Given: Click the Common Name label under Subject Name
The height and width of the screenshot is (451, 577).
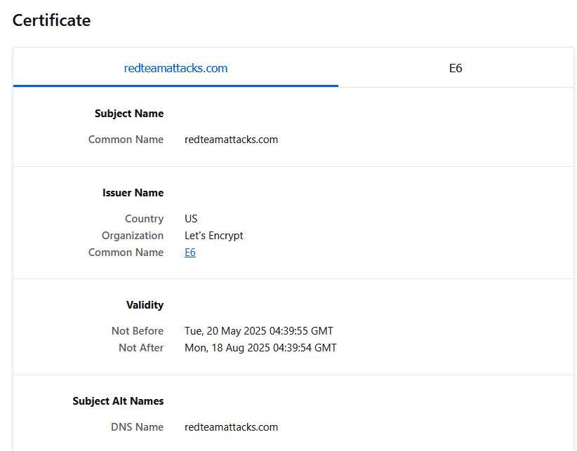Looking at the screenshot, I should [126, 140].
